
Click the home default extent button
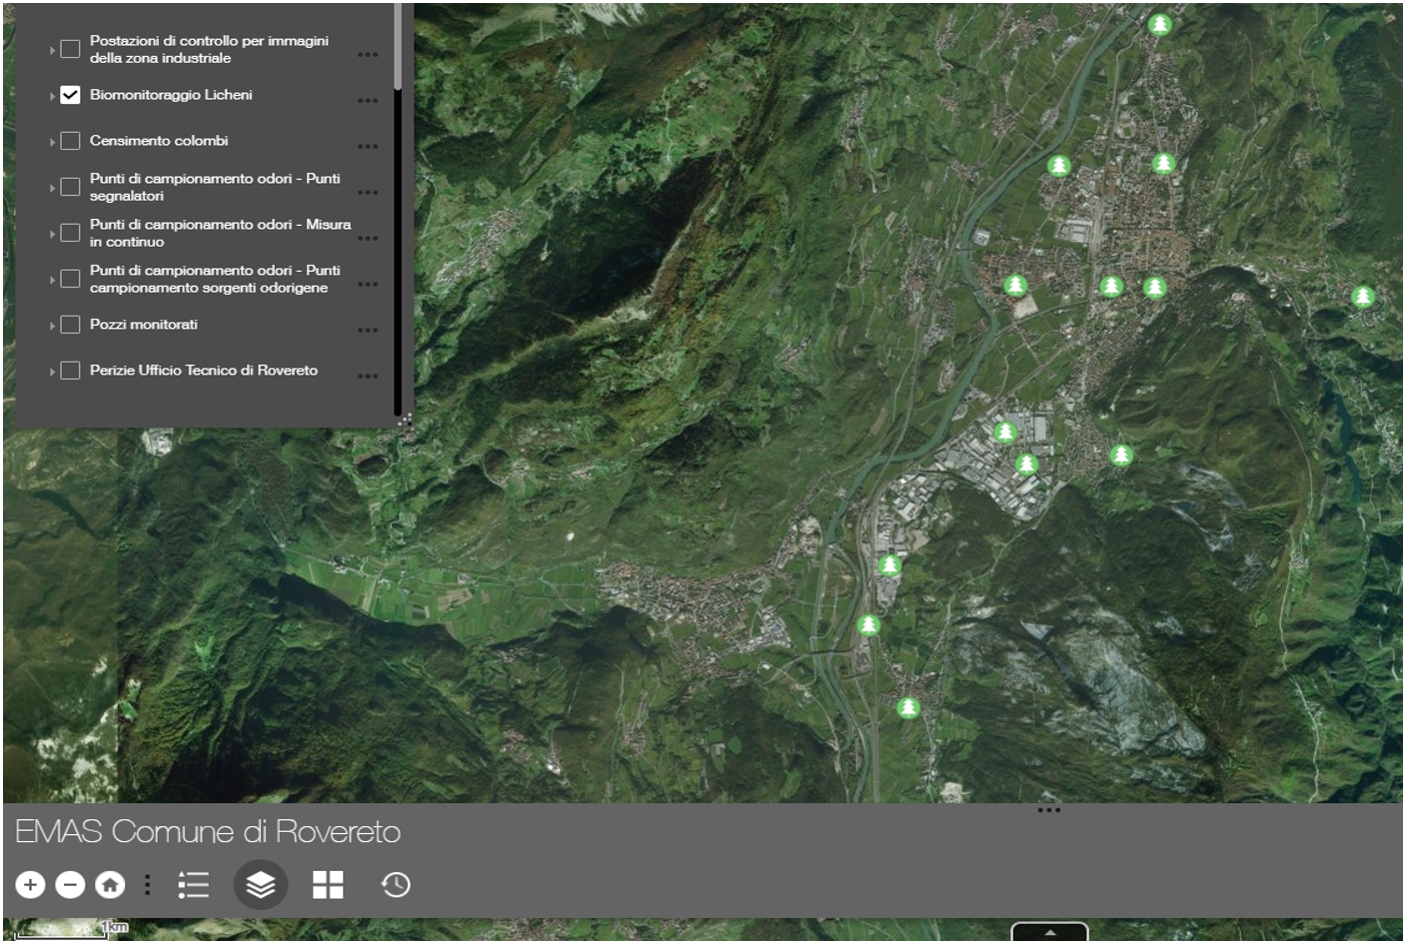coord(110,884)
